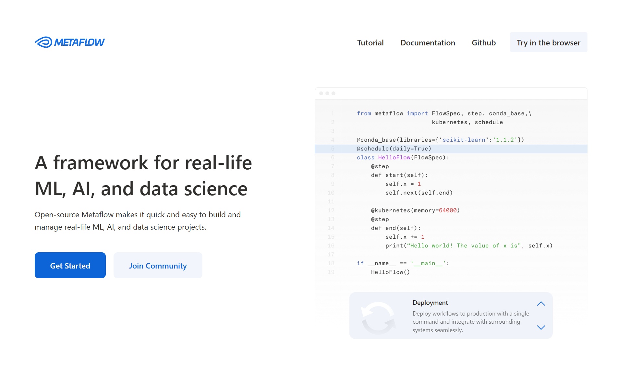Viewport: 617px width, 371px height.
Task: Click line number 19 in code gutter
Action: click(331, 272)
